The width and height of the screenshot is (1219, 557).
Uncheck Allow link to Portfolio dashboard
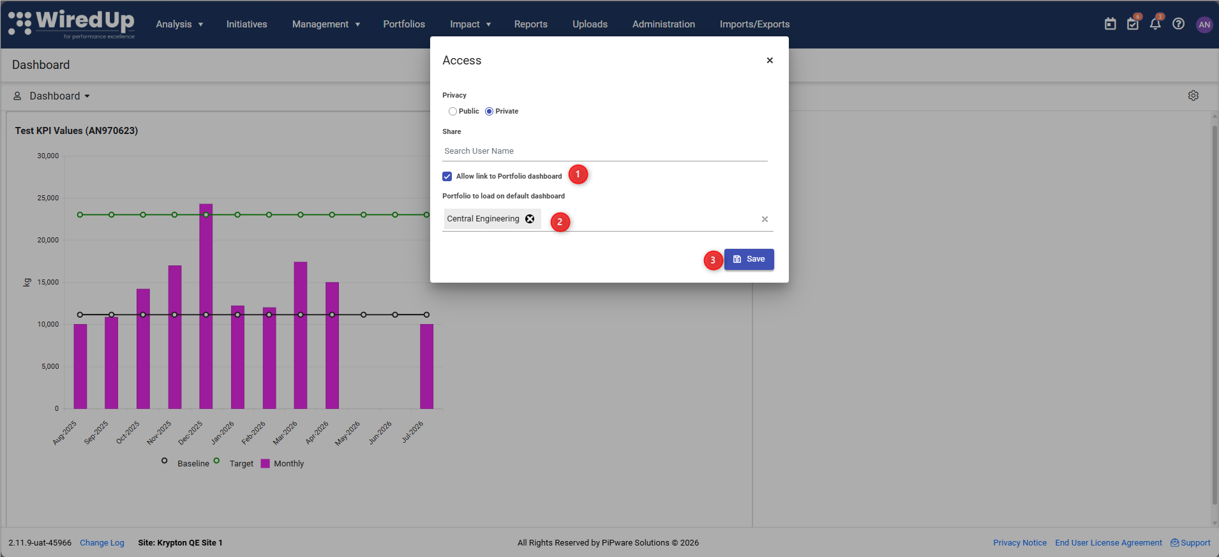[x=447, y=177]
